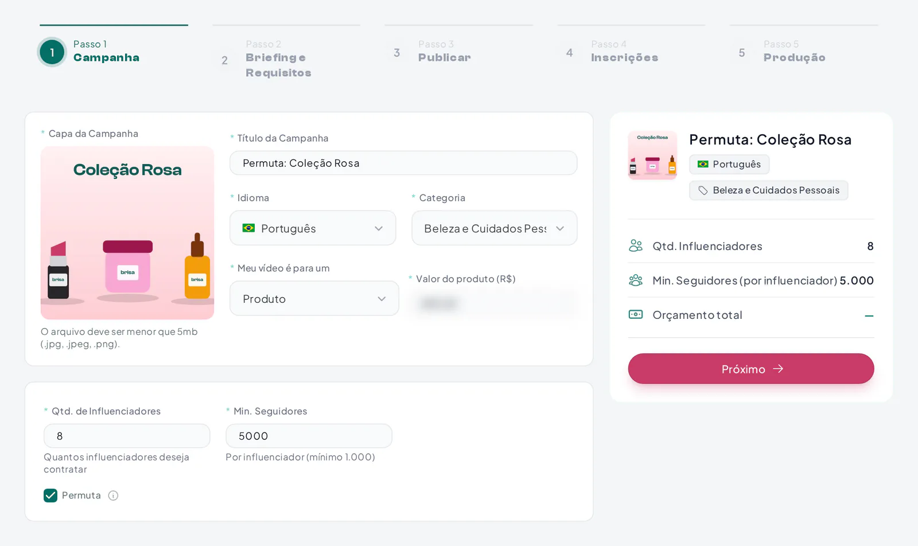Click the Qtd. de Influenciadores input
This screenshot has height=546, width=918.
tap(127, 436)
